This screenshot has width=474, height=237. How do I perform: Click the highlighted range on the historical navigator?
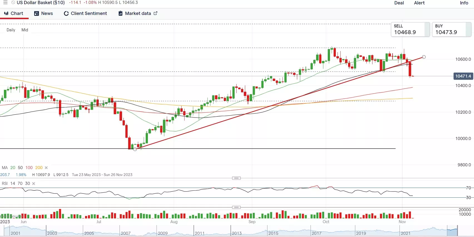coord(452,231)
